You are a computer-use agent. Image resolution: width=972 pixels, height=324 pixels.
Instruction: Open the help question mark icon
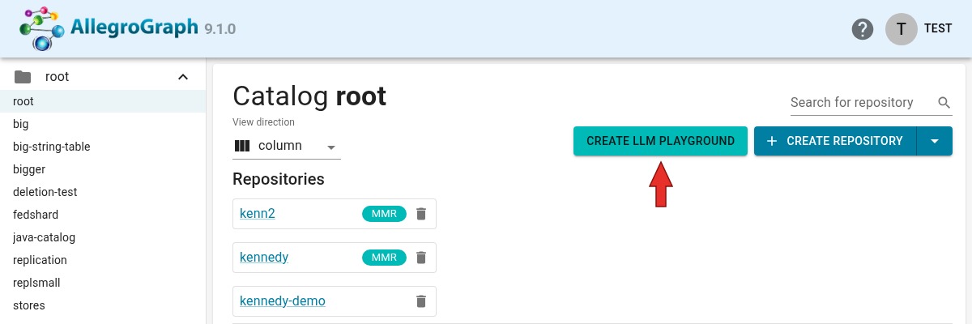pos(863,29)
